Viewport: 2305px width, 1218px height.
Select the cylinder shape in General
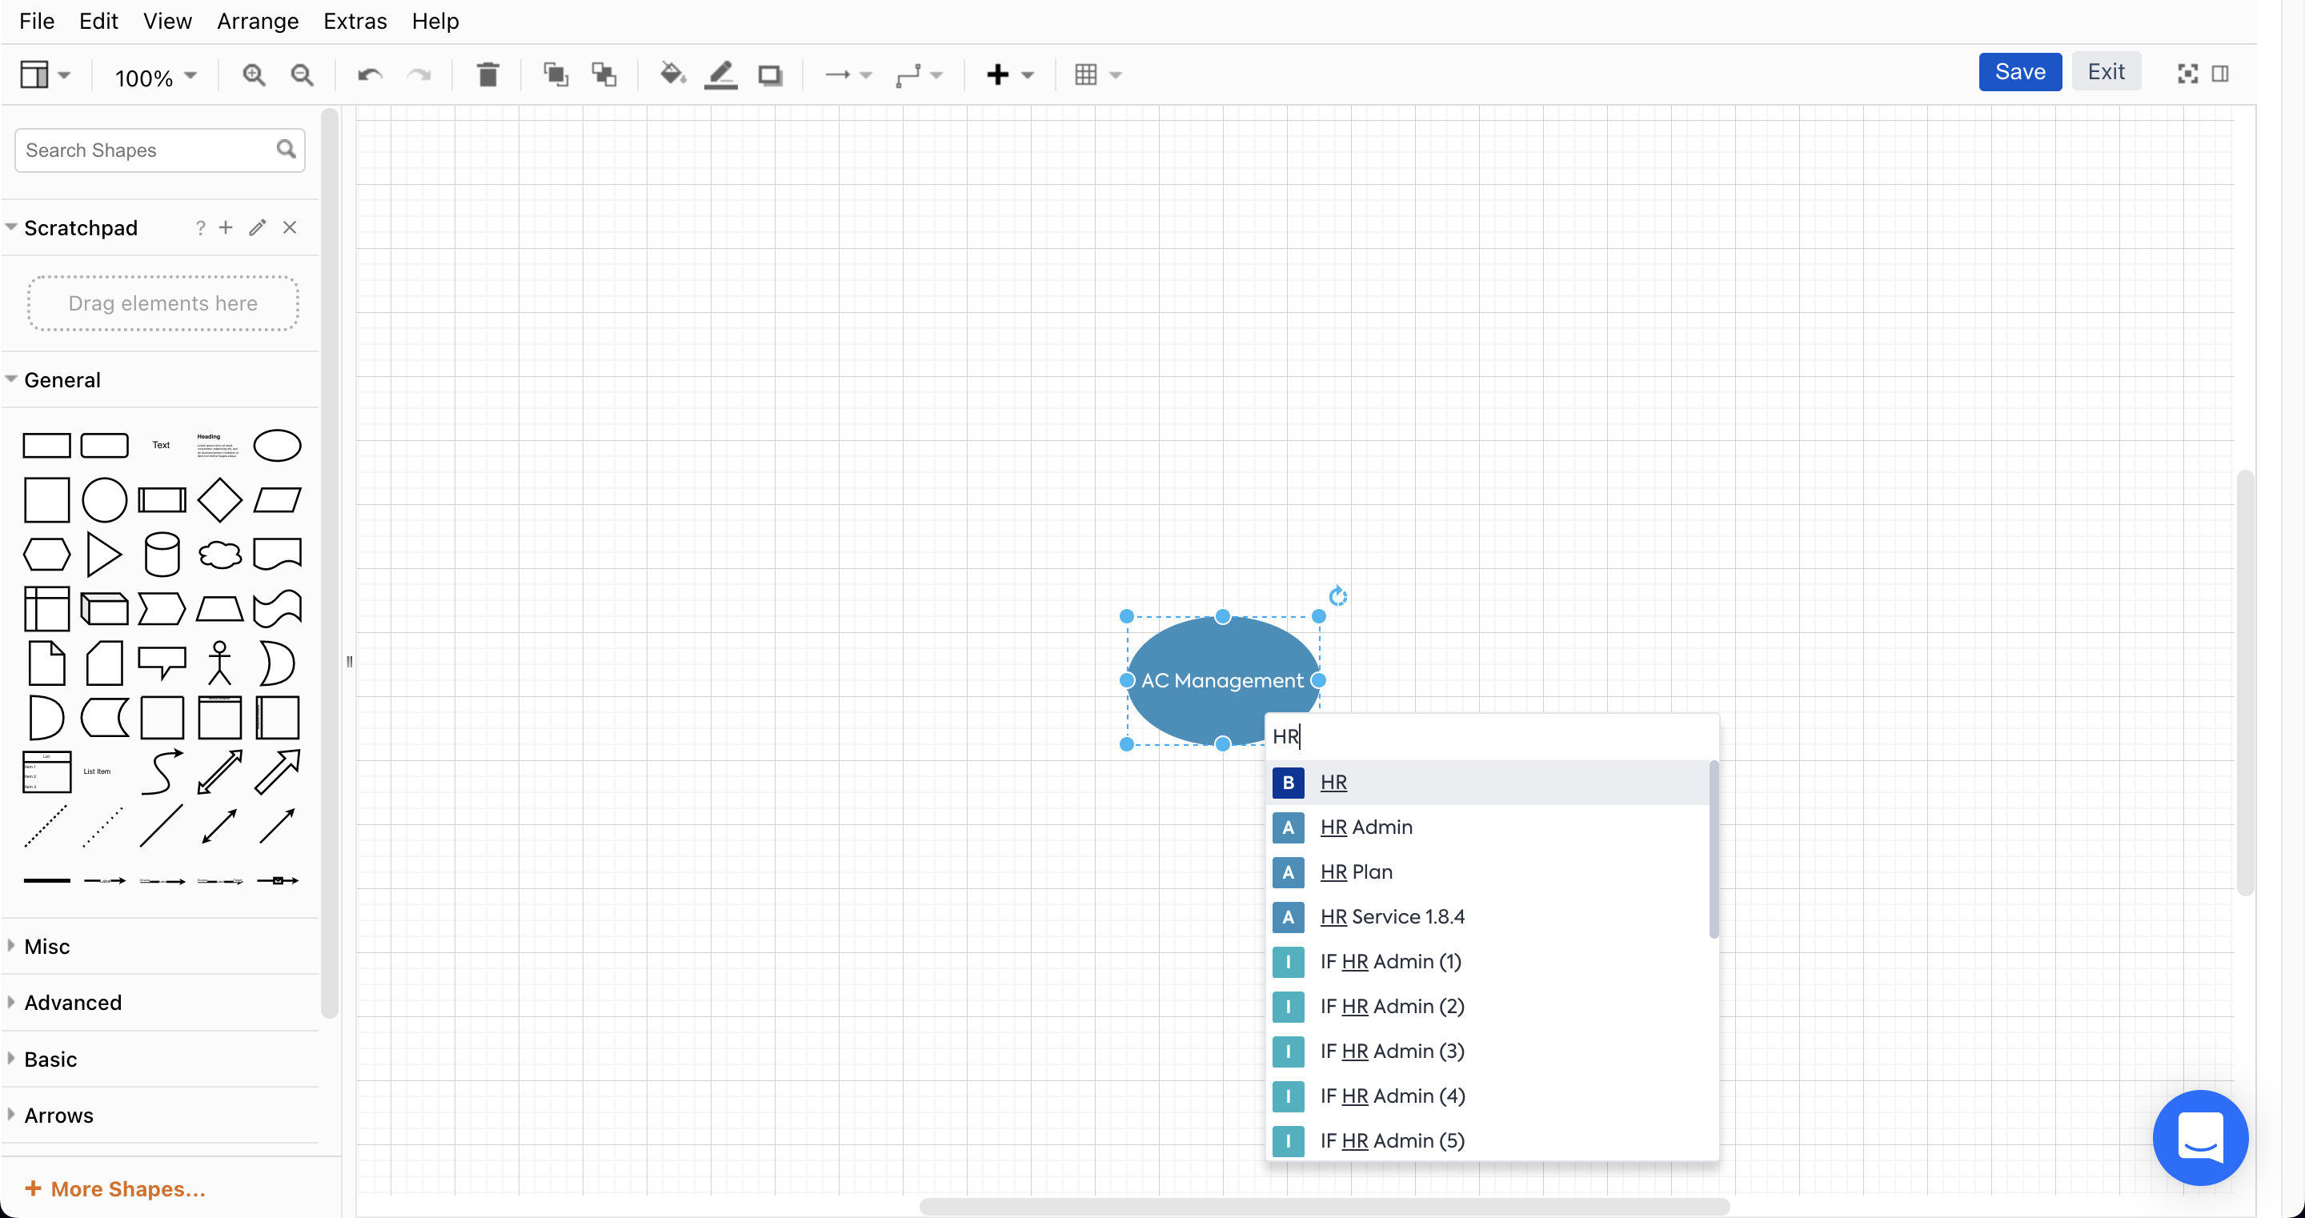[162, 554]
